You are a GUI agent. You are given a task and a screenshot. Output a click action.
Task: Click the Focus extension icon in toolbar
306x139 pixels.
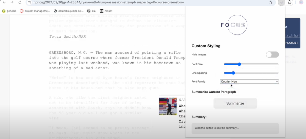(281, 2)
